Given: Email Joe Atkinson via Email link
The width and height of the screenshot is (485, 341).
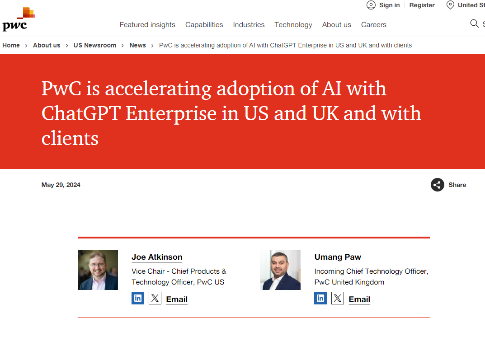Looking at the screenshot, I should click(x=177, y=299).
